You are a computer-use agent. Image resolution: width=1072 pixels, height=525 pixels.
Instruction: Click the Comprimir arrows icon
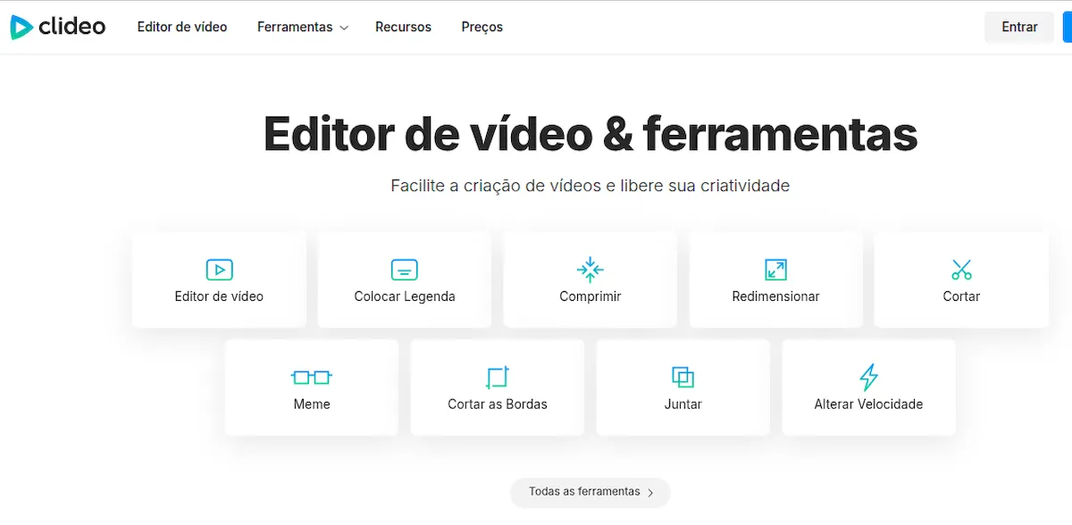pyautogui.click(x=590, y=270)
